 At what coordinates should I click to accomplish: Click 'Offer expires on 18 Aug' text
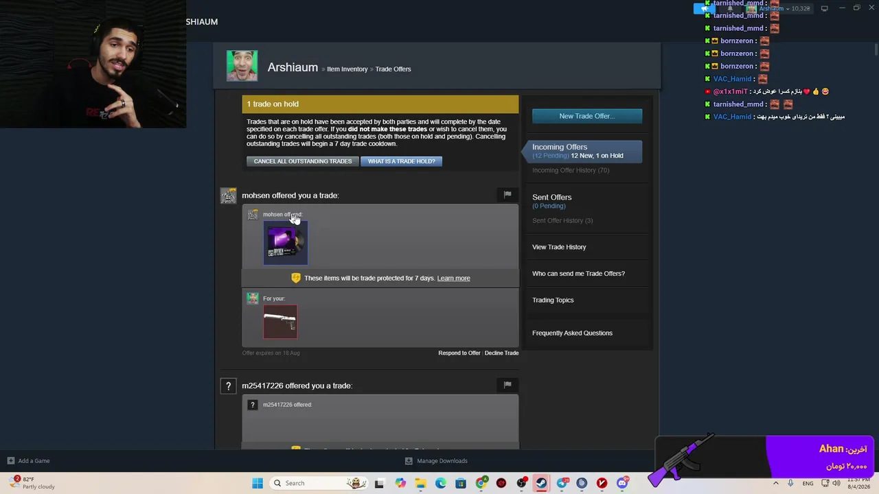tap(271, 353)
